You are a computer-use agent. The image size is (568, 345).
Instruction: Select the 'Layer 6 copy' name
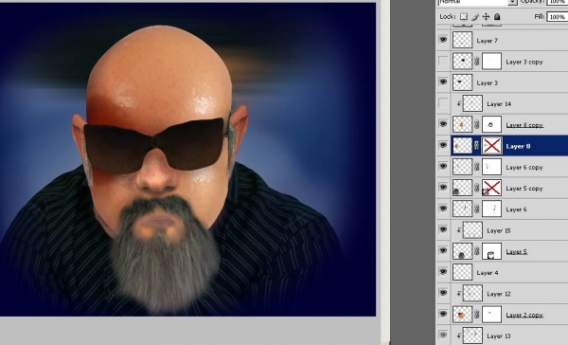click(x=524, y=167)
